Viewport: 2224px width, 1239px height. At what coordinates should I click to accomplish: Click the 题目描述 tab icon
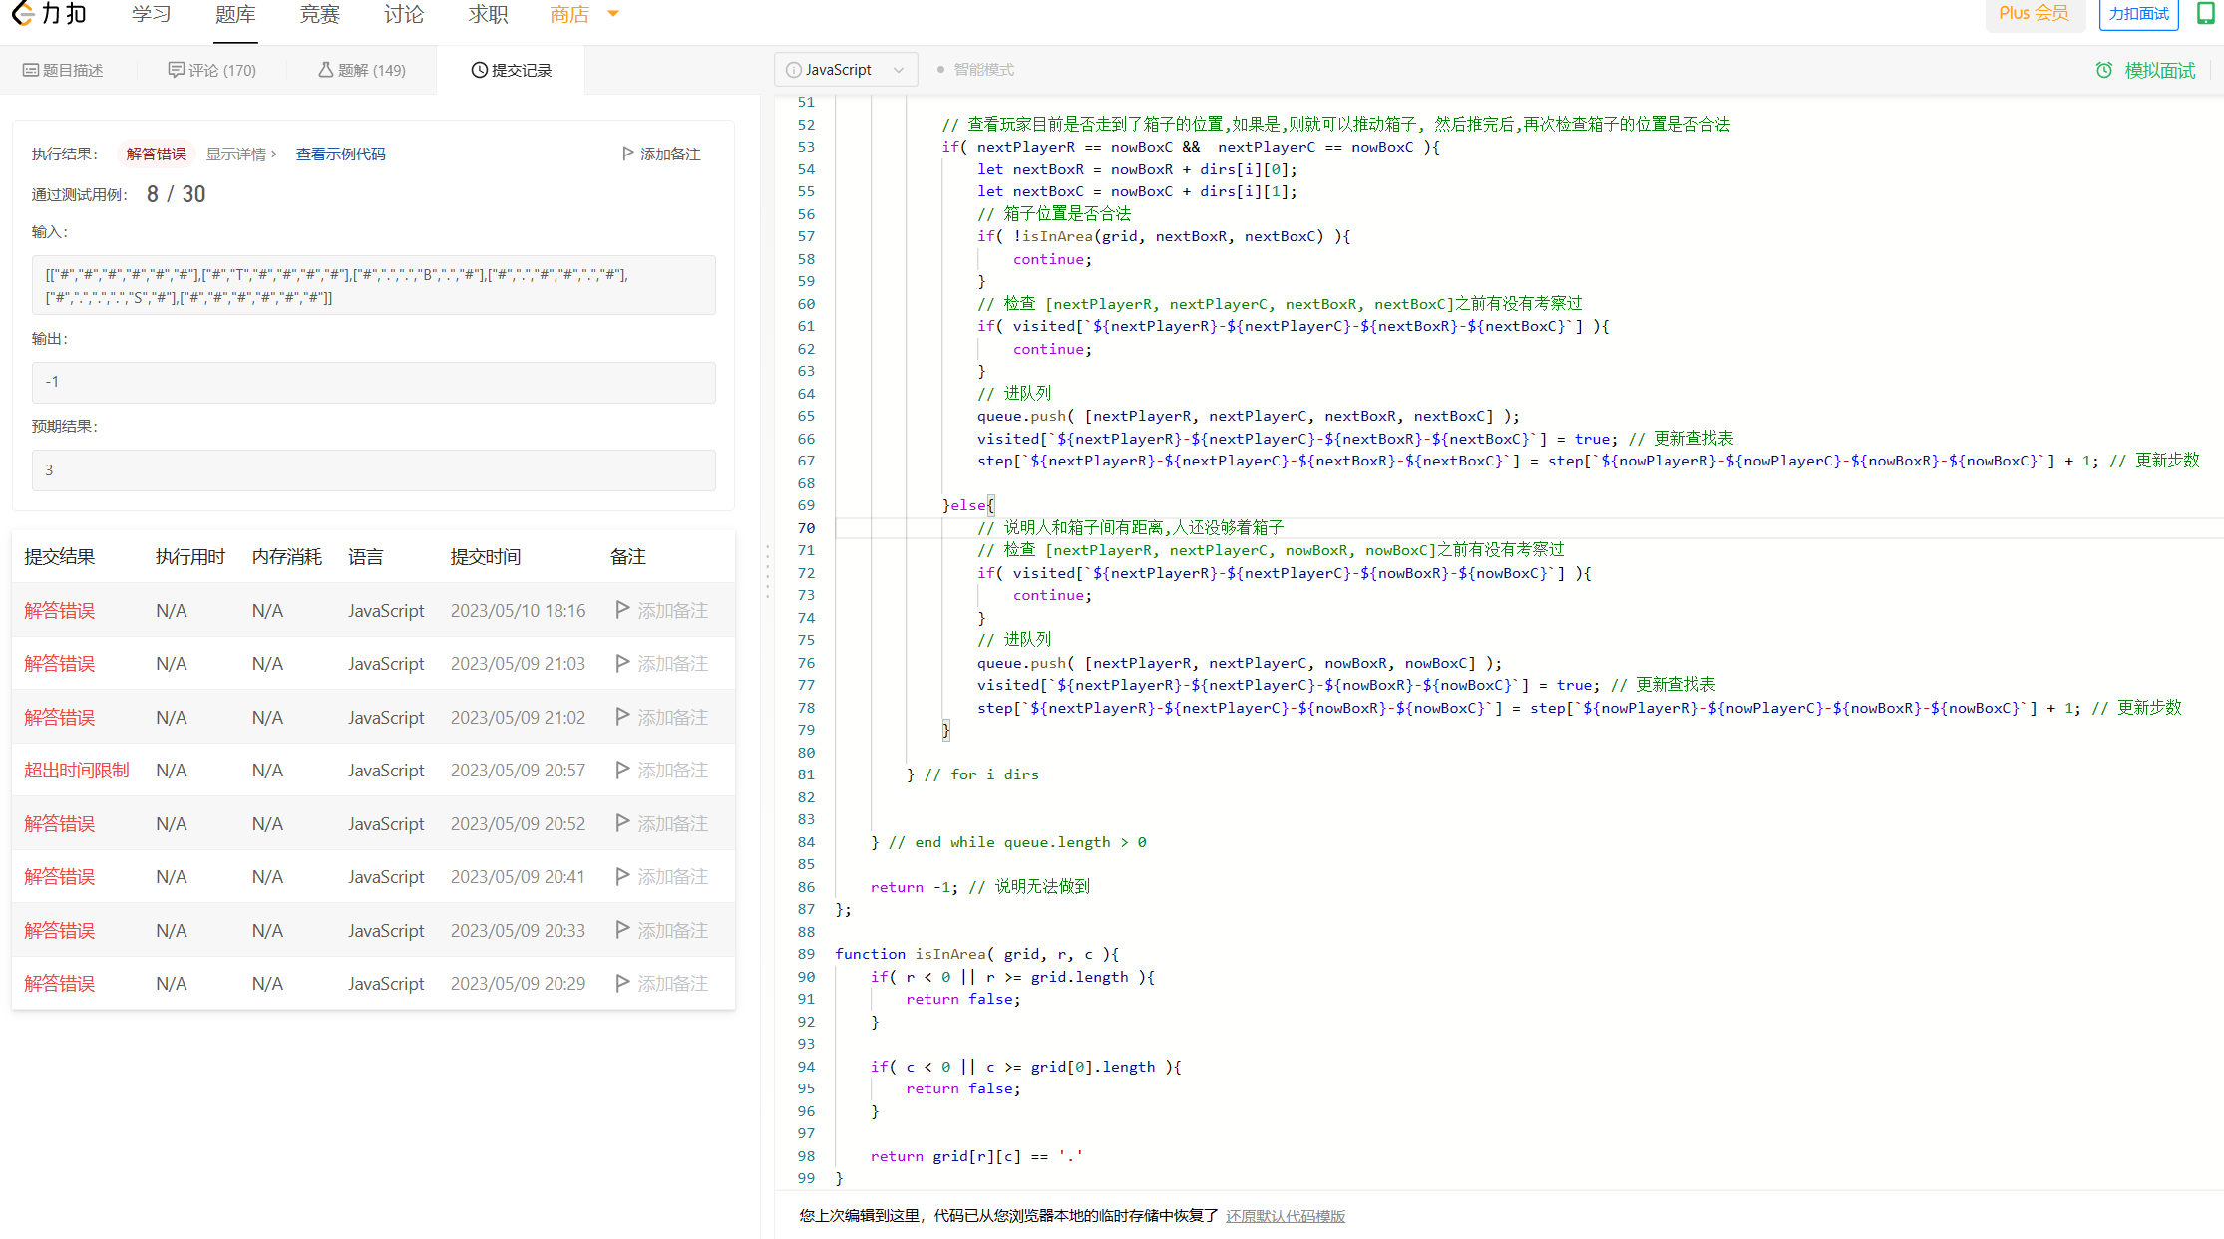(31, 70)
